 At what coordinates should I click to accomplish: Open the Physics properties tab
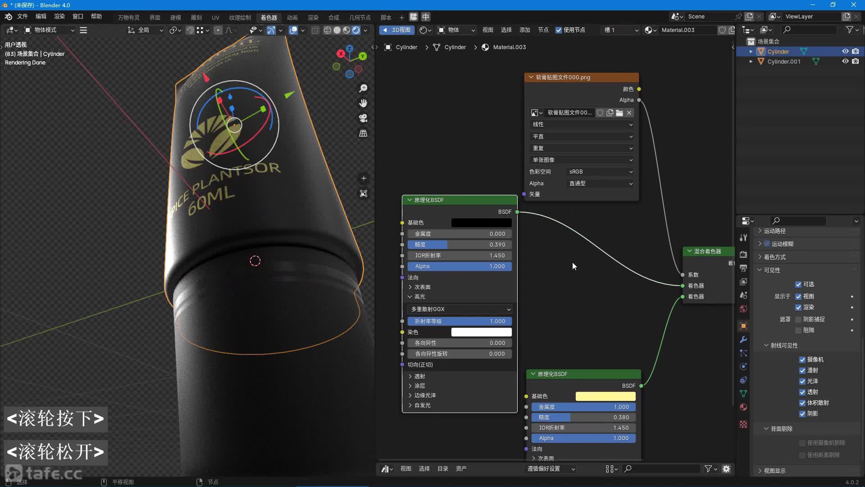743,366
